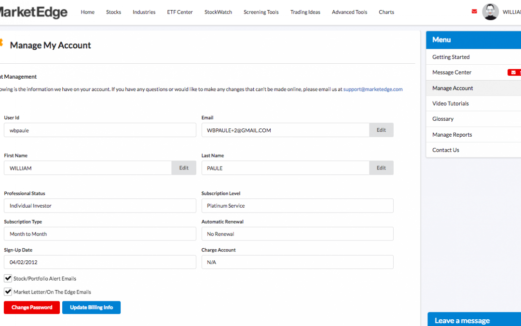The height and width of the screenshot is (326, 521).
Task: Click the Update Billing Info button
Action: click(91, 307)
